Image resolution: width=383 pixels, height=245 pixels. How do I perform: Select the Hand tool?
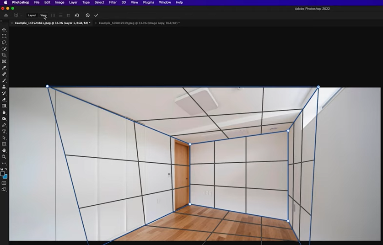pos(4,150)
